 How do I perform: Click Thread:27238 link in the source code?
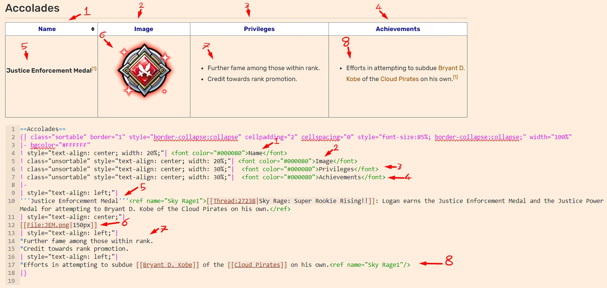(x=234, y=201)
